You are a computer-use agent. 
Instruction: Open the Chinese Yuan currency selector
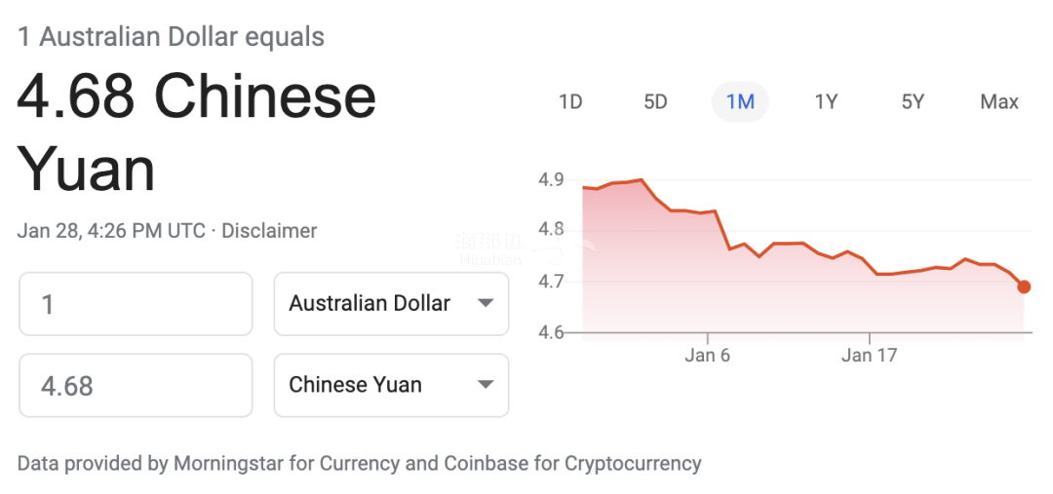(391, 385)
